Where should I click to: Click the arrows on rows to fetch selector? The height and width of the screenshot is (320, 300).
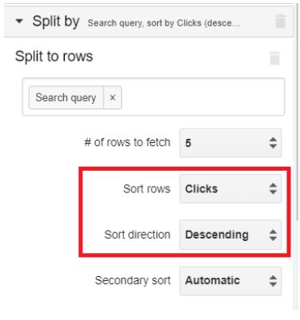click(x=273, y=143)
